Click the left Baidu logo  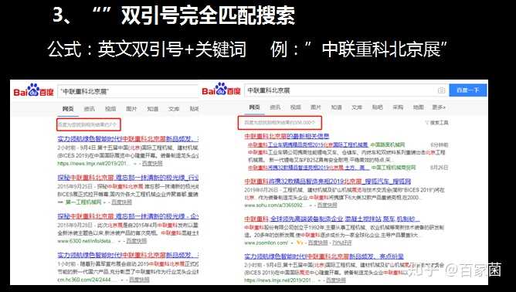pos(33,90)
